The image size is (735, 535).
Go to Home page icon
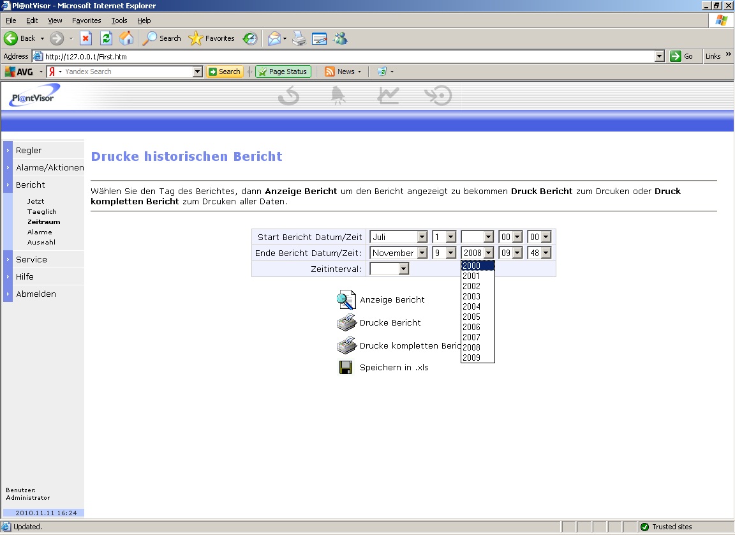(x=126, y=38)
